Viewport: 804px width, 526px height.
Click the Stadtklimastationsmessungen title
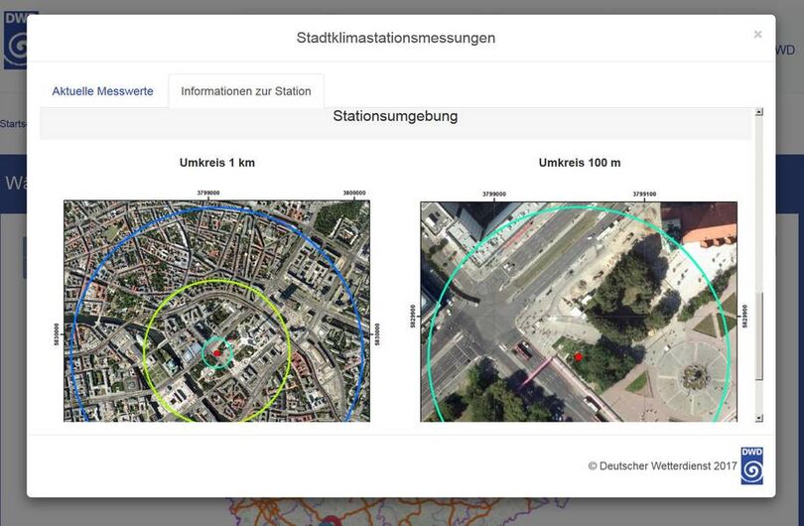[396, 38]
